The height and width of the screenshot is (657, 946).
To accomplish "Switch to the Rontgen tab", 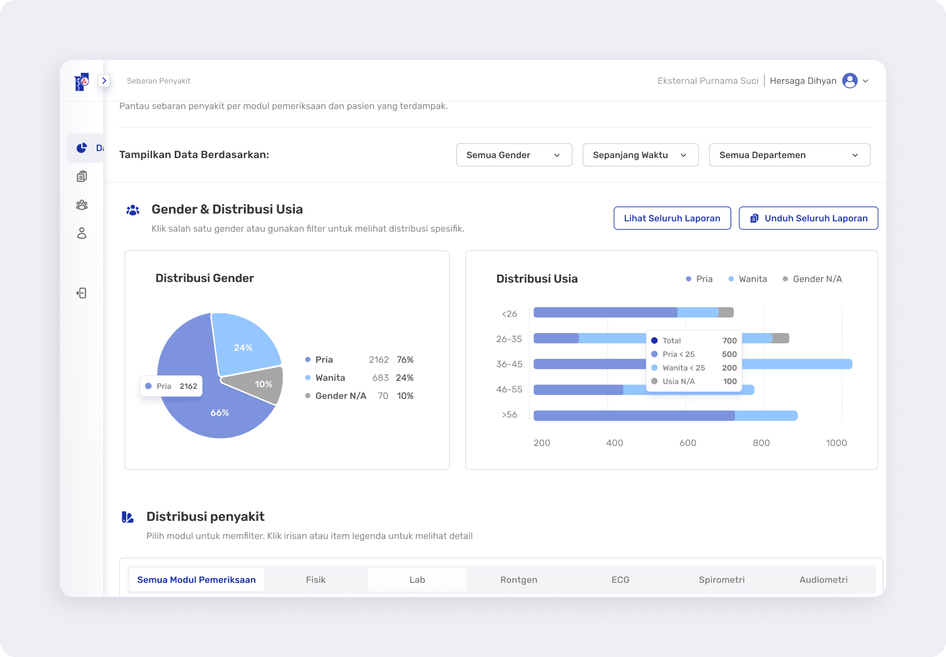I will tap(518, 580).
